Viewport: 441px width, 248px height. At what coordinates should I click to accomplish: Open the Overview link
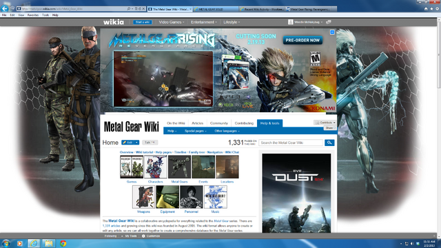click(x=127, y=152)
